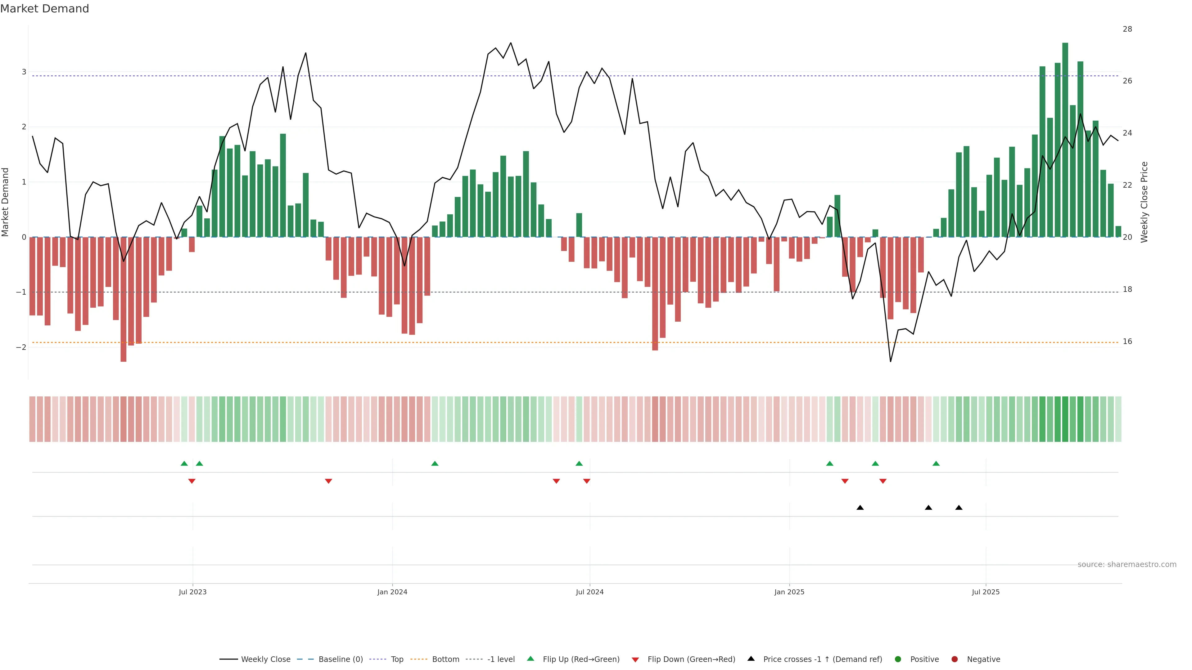Viewport: 1192px width, 670px height.
Task: Toggle Top dotted line legend entry
Action: (x=397, y=659)
